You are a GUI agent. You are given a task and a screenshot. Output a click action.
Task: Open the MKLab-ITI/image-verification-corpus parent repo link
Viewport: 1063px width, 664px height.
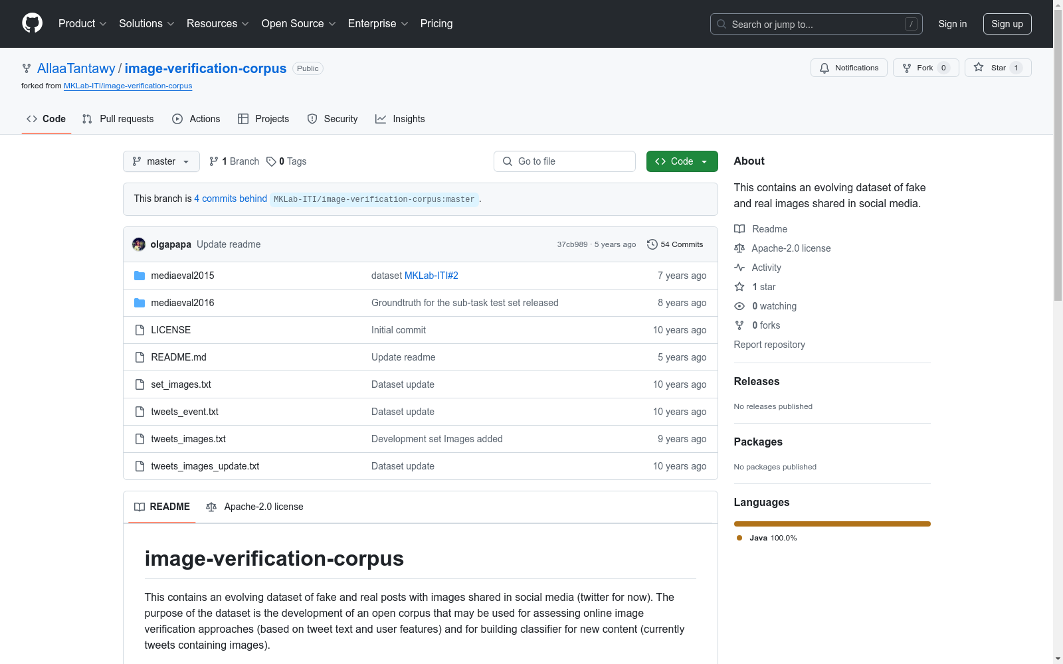pyautogui.click(x=128, y=86)
